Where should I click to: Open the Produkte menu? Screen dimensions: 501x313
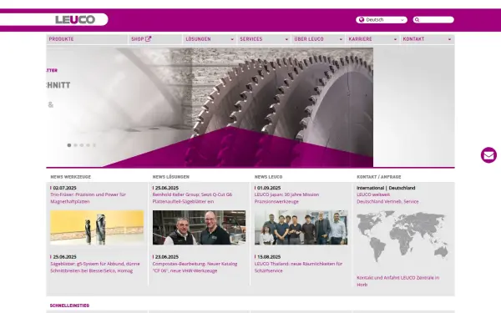[x=61, y=39]
